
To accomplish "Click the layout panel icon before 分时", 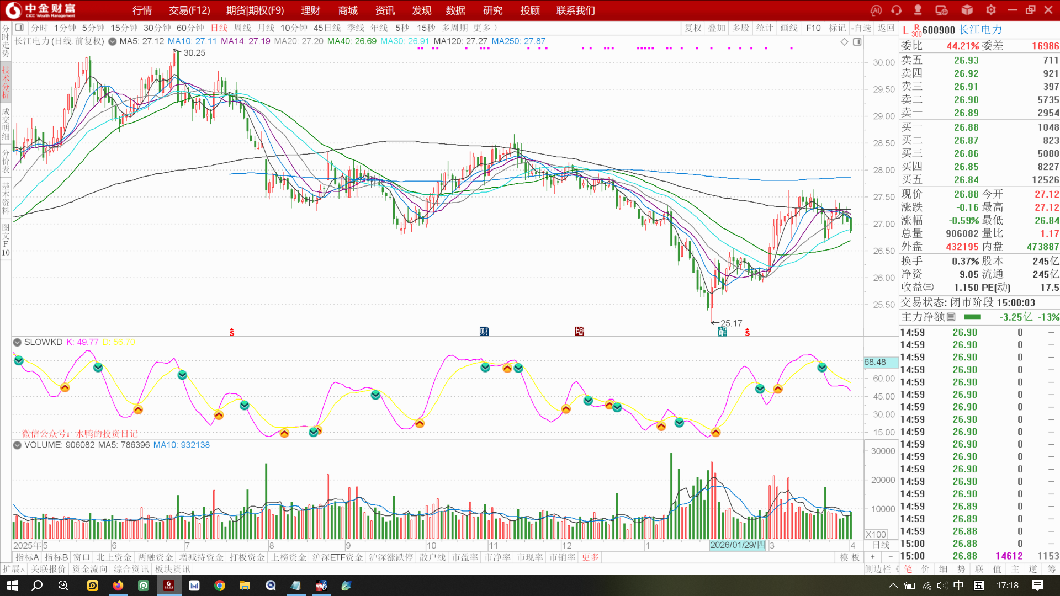I will coord(19,28).
